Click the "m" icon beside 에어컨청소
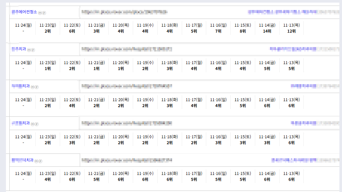The image size is (342, 192). click(x=40, y=13)
